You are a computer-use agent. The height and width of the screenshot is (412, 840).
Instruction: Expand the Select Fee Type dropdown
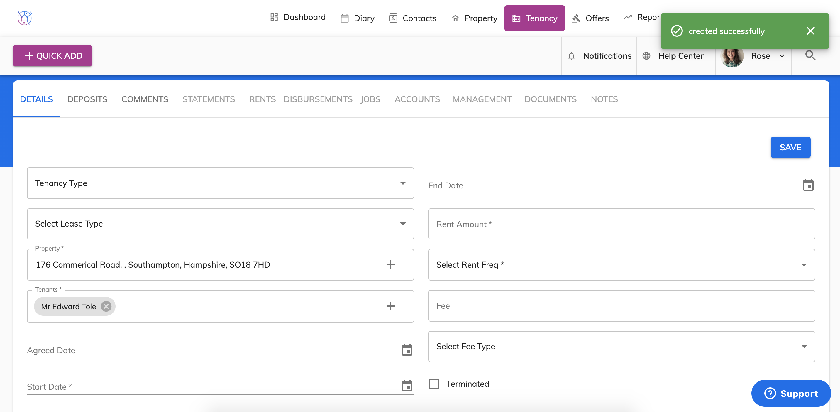click(x=804, y=347)
